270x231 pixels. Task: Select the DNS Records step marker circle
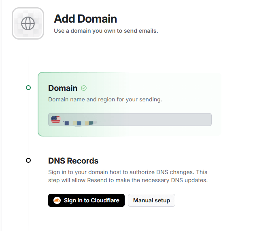coord(28,160)
